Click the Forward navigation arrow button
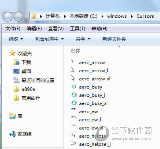The image size is (160, 149). pos(18,17)
